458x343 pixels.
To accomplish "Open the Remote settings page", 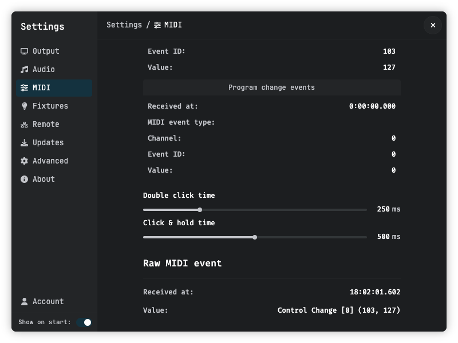I will [x=54, y=125].
